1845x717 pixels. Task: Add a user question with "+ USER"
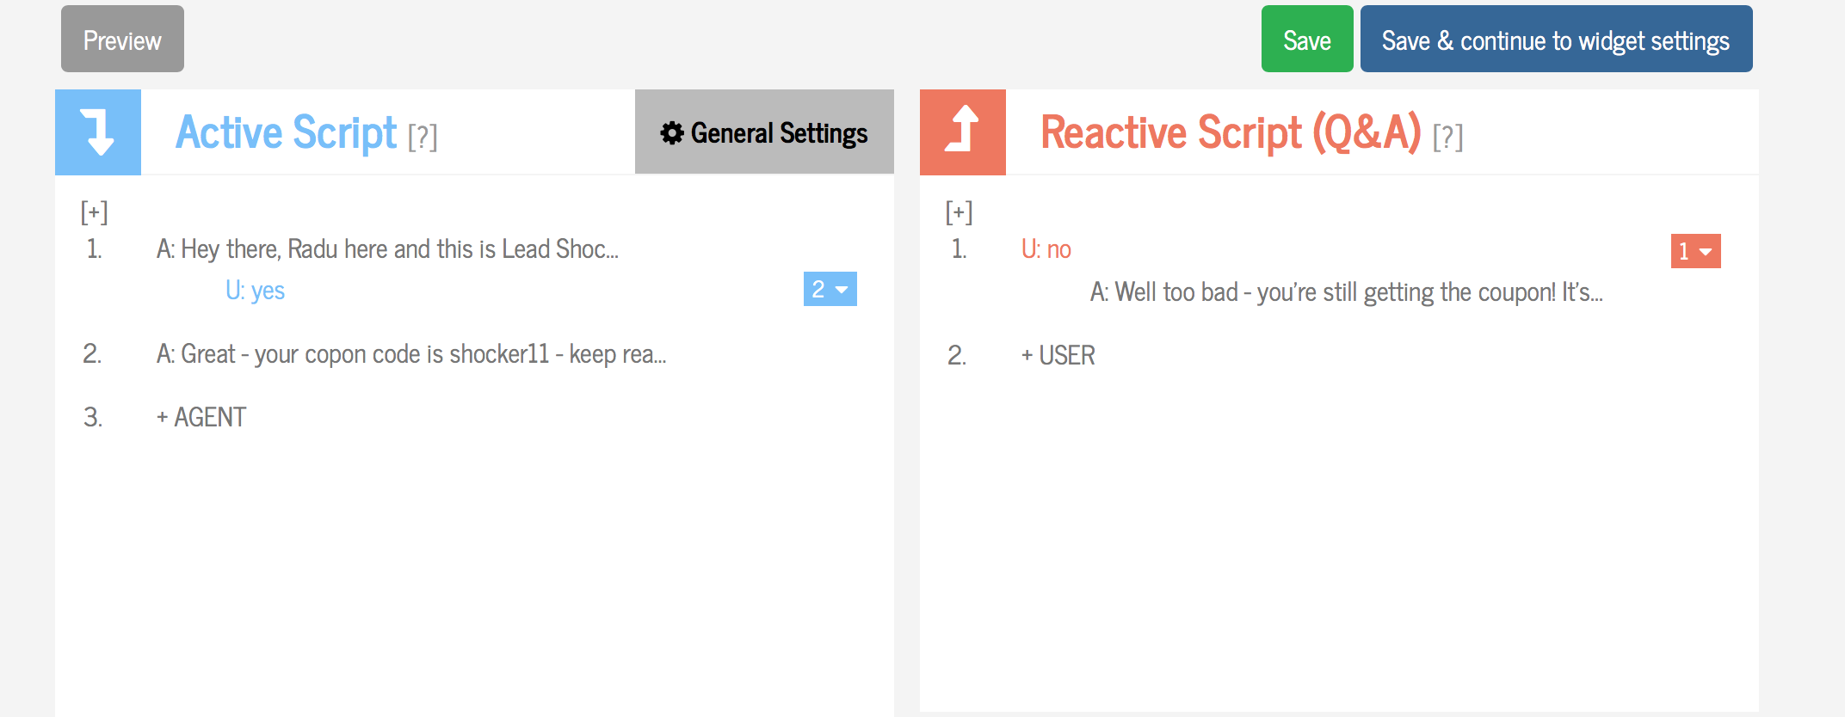tap(1058, 356)
